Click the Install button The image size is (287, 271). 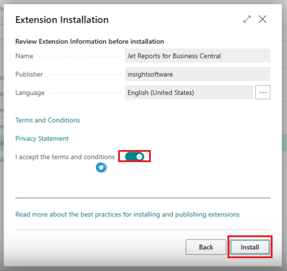click(x=250, y=247)
